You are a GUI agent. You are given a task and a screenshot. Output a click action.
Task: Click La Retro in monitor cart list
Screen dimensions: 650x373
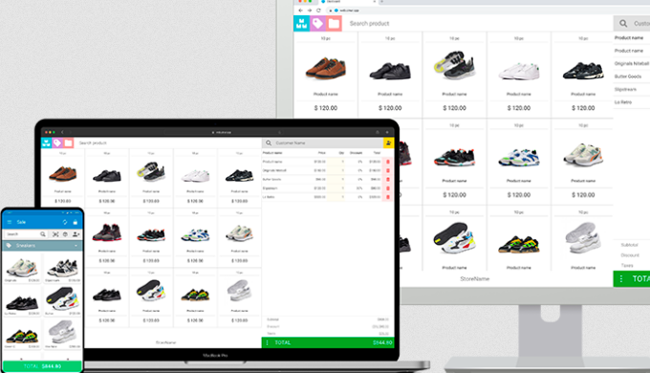623,102
